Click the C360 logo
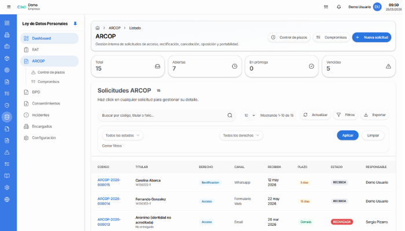Viewport: 405px width, 231px height. 21,7
